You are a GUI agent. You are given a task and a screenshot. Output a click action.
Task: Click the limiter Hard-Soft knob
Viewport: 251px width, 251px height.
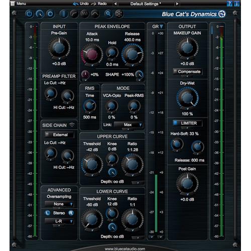177,144
